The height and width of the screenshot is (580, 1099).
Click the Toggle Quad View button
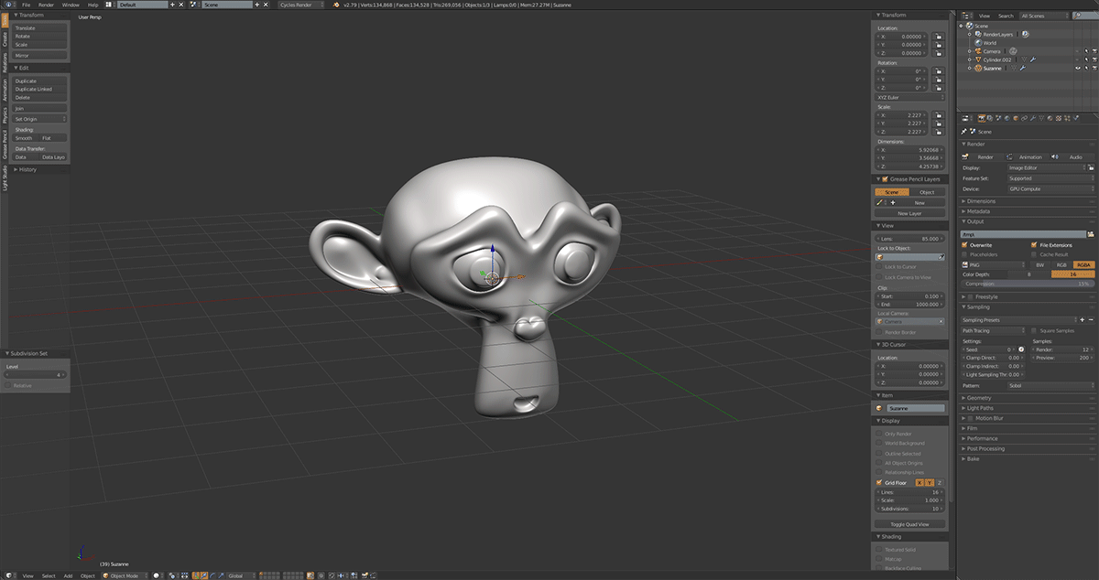pos(909,524)
